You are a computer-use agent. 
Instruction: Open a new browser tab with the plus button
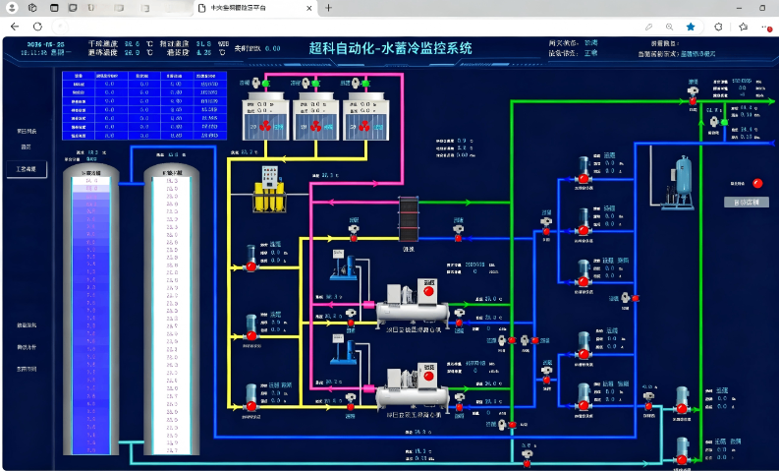(x=328, y=8)
